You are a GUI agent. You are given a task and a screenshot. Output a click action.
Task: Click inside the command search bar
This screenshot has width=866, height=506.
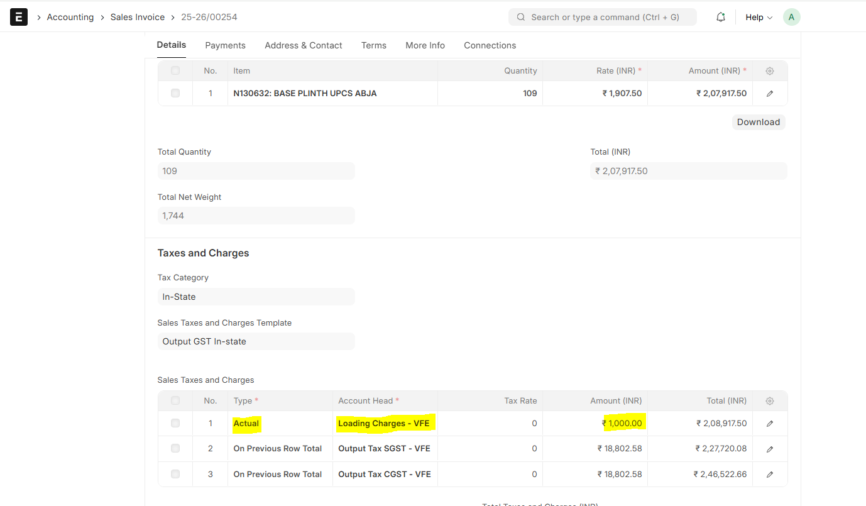(x=603, y=17)
